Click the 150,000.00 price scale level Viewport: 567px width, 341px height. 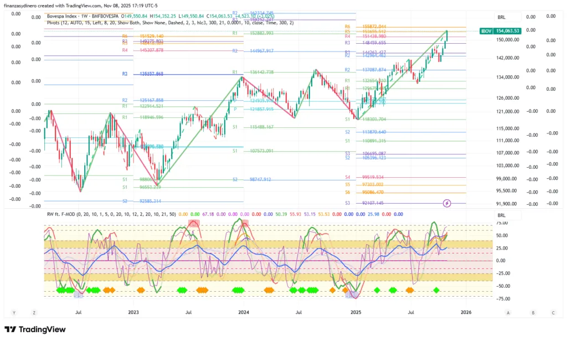tap(507, 40)
